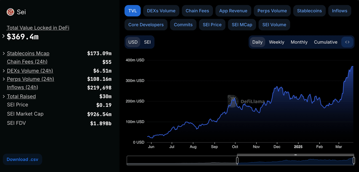Expand the Total Value Locked breakdown chevron

(3, 36)
